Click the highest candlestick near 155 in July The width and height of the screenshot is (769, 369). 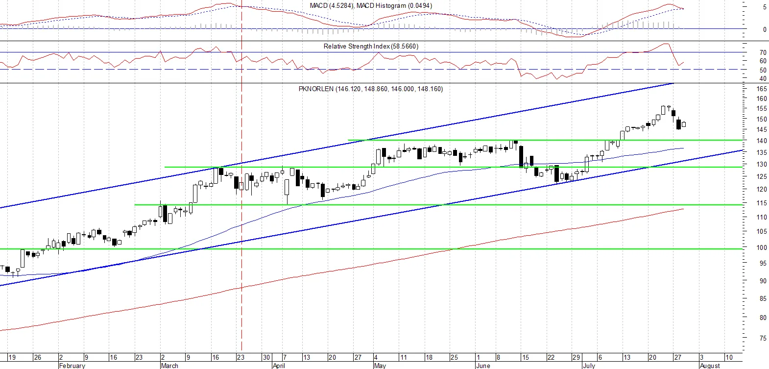pos(664,110)
